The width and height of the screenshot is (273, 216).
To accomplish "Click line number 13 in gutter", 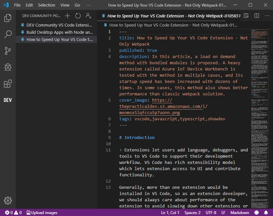I will [x=108, y=187].
